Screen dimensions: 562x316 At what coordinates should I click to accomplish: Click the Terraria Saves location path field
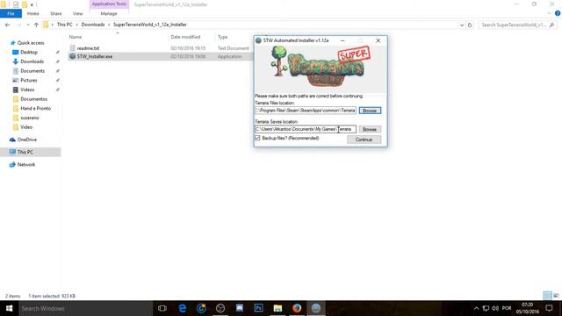pyautogui.click(x=306, y=129)
